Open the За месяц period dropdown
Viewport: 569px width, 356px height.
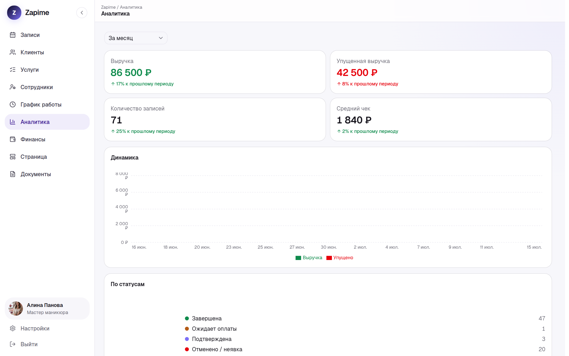(x=136, y=38)
